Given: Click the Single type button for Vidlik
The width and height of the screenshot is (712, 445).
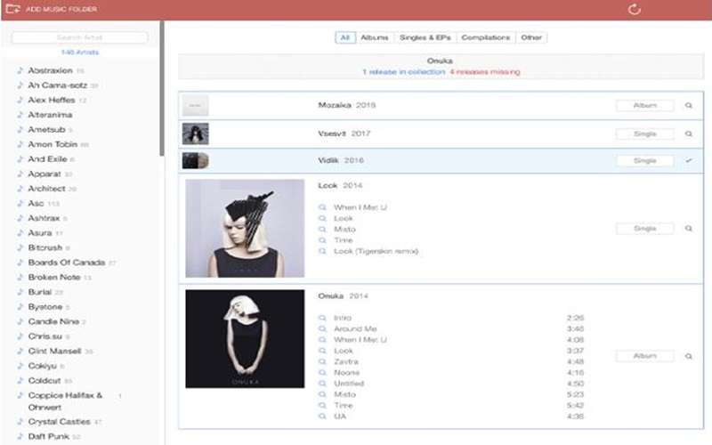Looking at the screenshot, I should (644, 161).
